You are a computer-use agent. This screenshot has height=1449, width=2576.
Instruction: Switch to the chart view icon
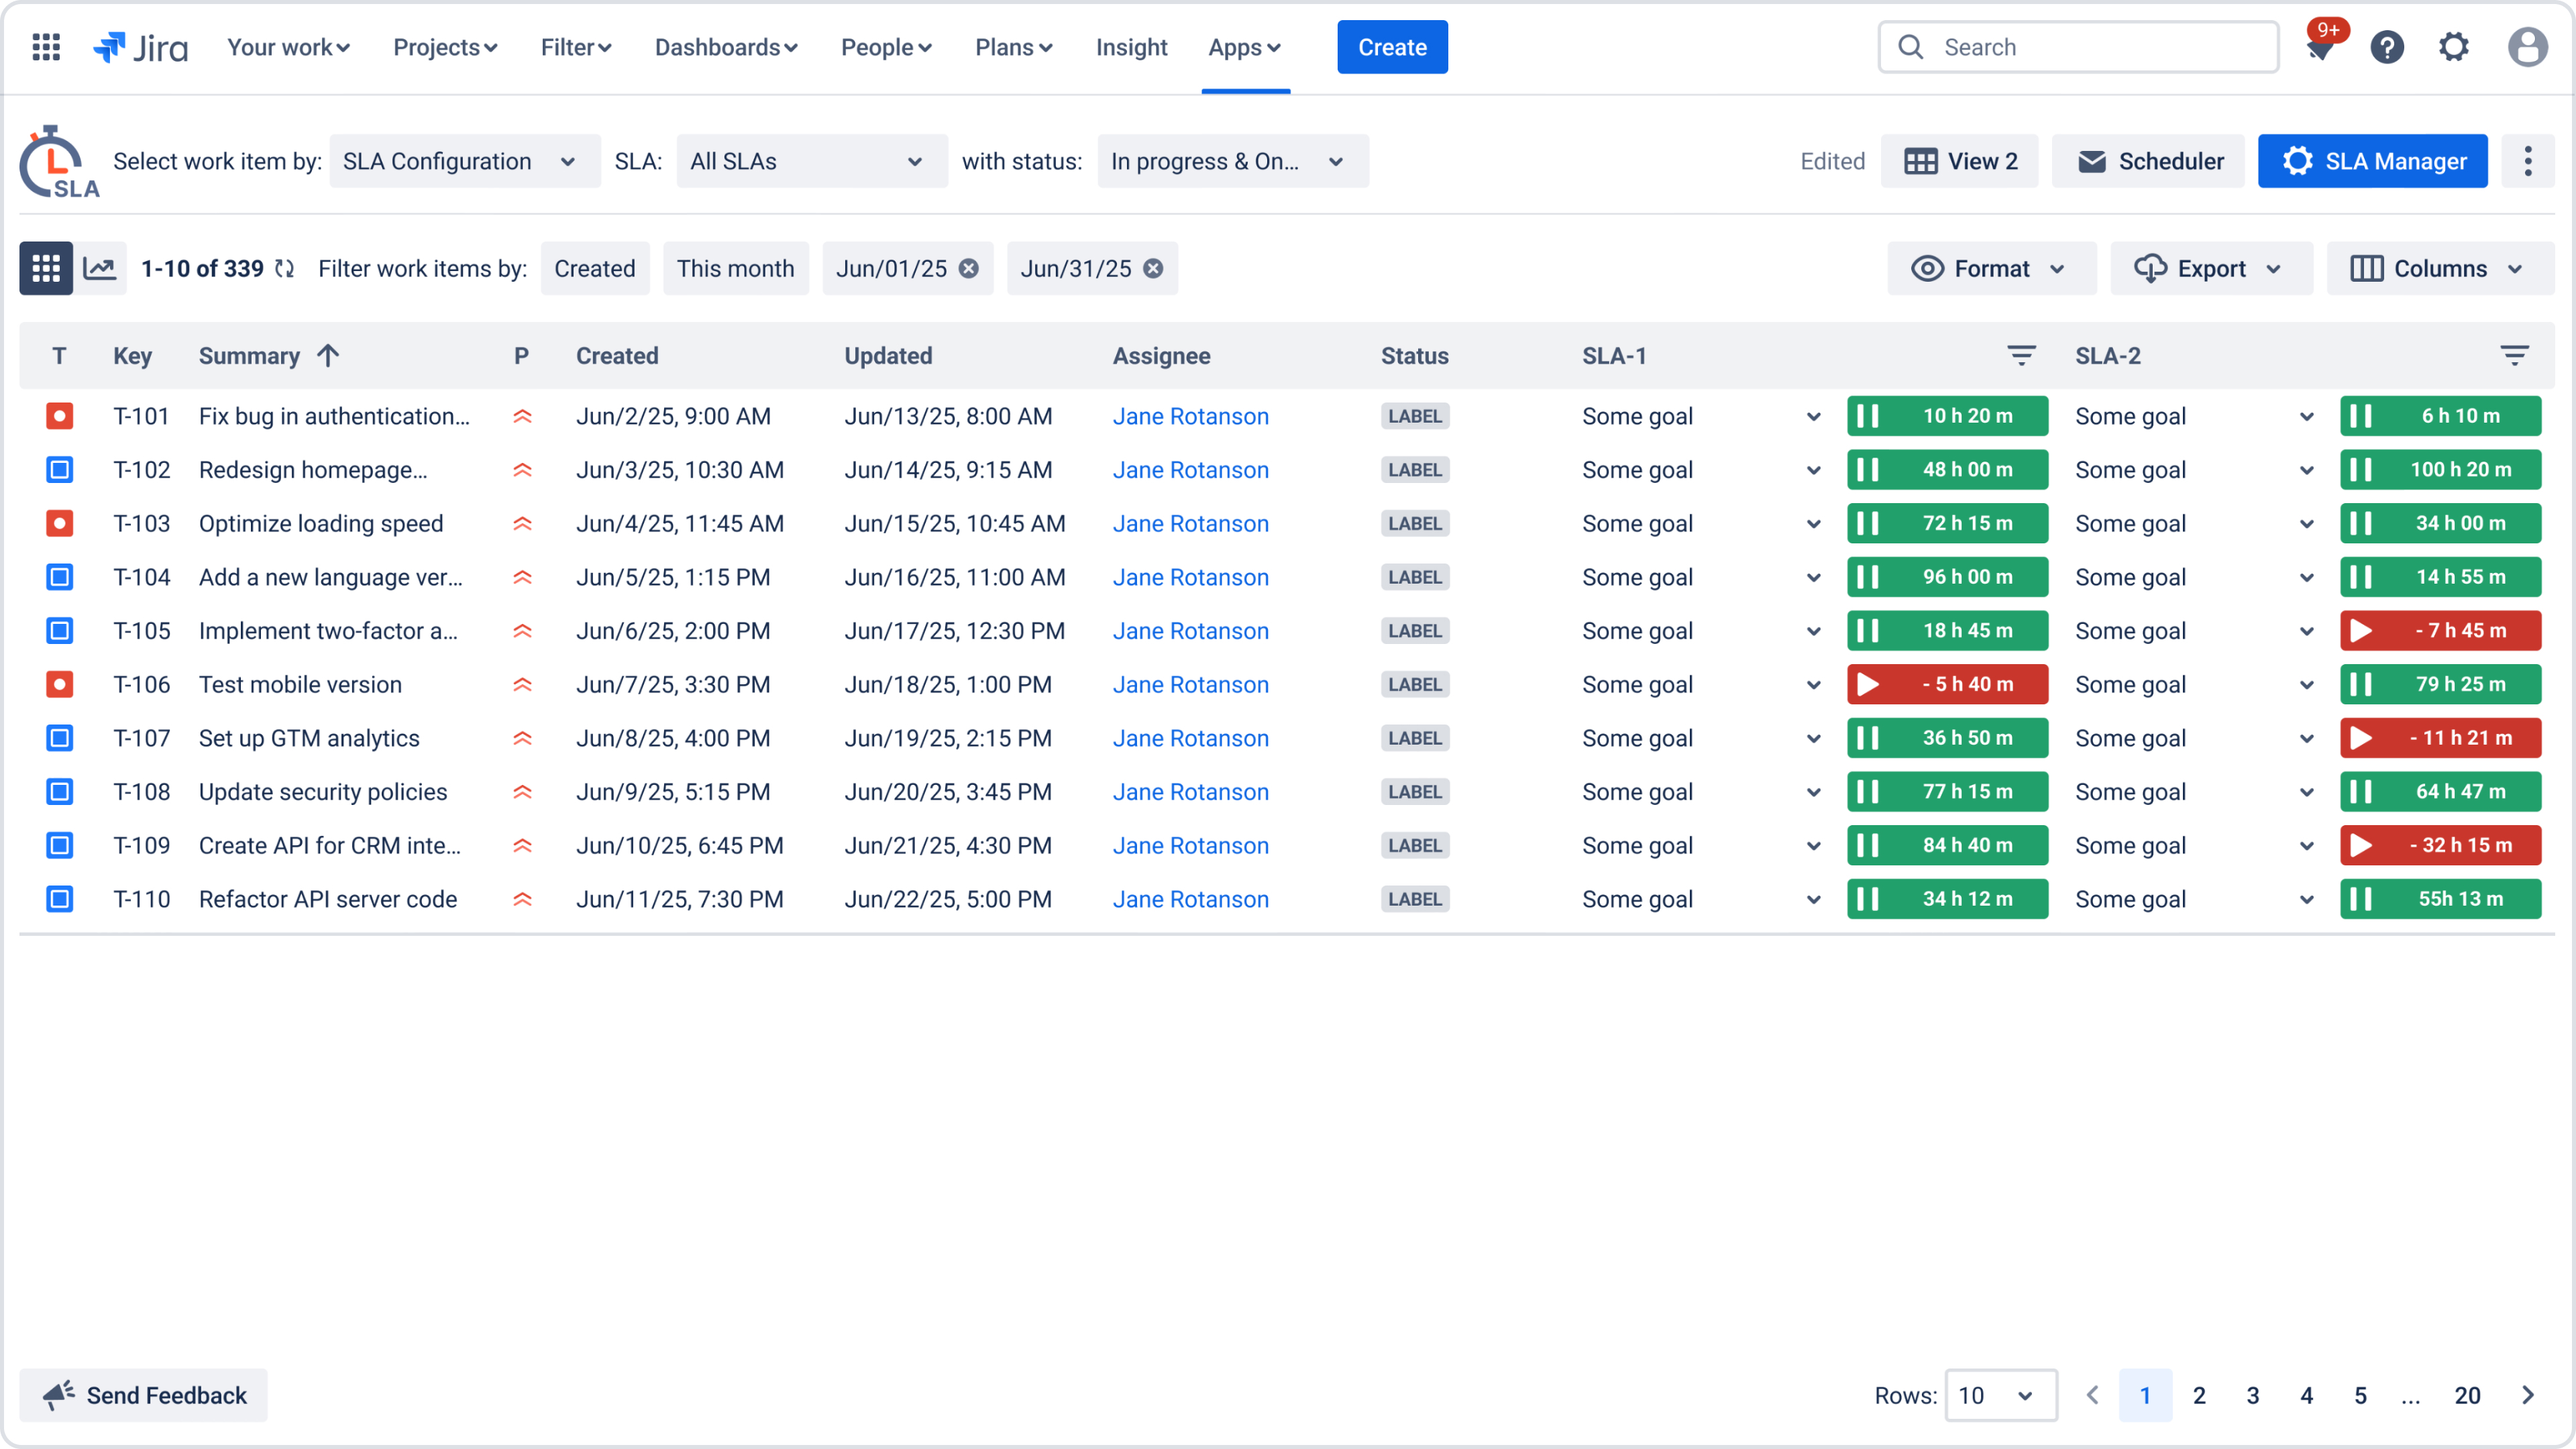(100, 268)
